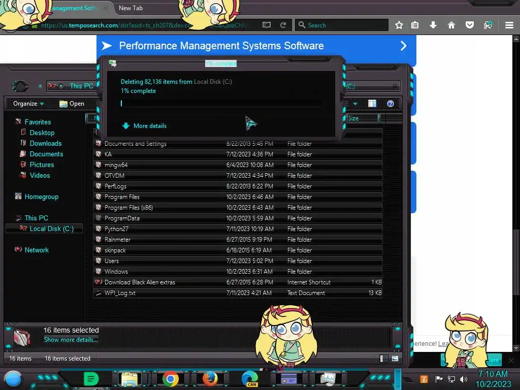Select the Documents and Settings folder row
Image resolution: width=520 pixels, height=390 pixels.
(238, 144)
